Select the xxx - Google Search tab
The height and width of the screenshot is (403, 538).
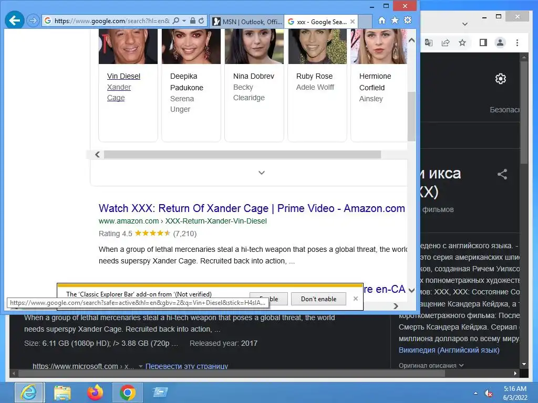[x=317, y=22]
